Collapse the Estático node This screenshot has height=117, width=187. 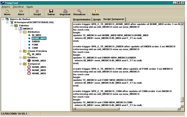(21, 57)
